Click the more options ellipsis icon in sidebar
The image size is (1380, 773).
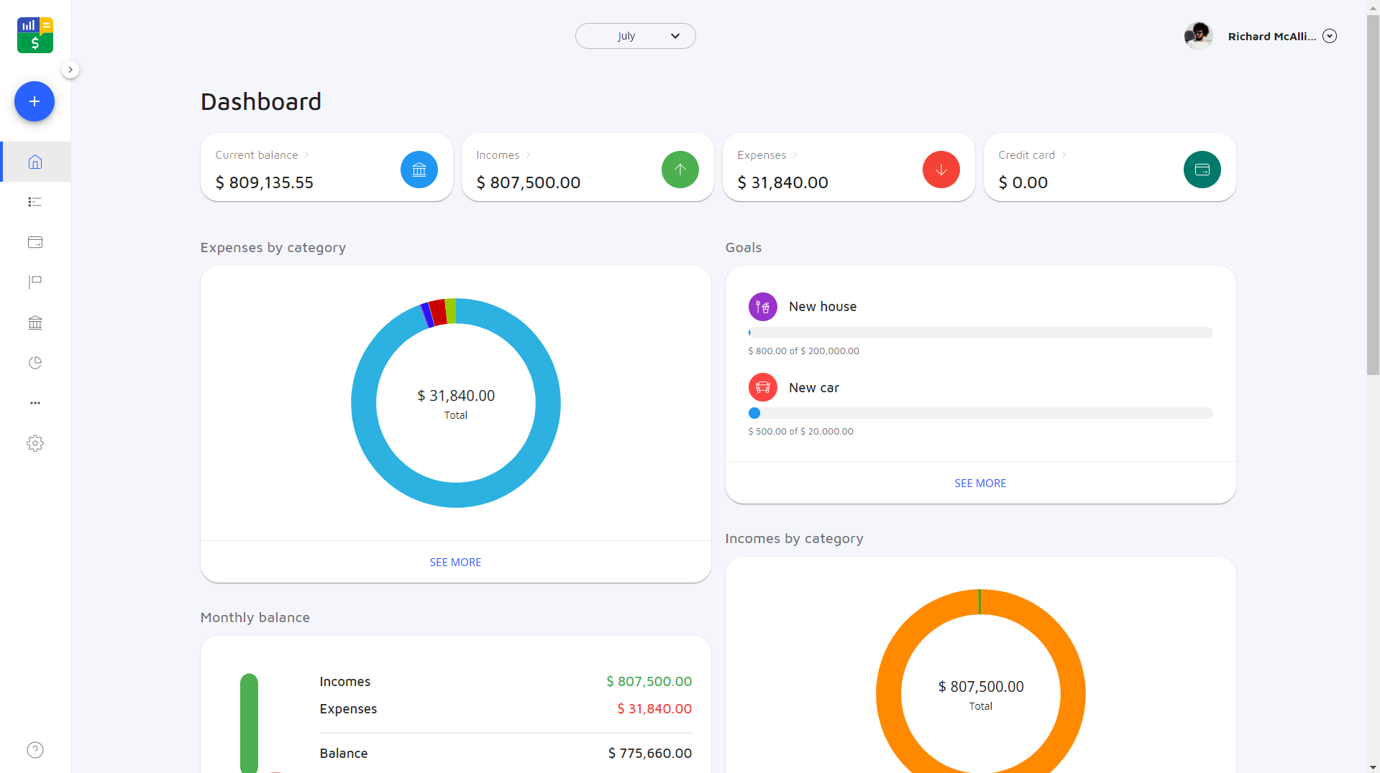(x=35, y=403)
